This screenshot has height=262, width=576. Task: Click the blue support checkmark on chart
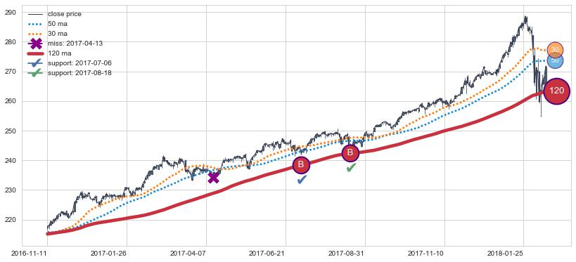[x=302, y=179]
